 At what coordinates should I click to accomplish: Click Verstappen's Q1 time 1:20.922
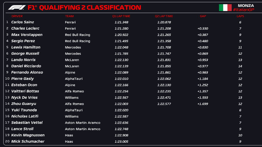[x=121, y=35]
